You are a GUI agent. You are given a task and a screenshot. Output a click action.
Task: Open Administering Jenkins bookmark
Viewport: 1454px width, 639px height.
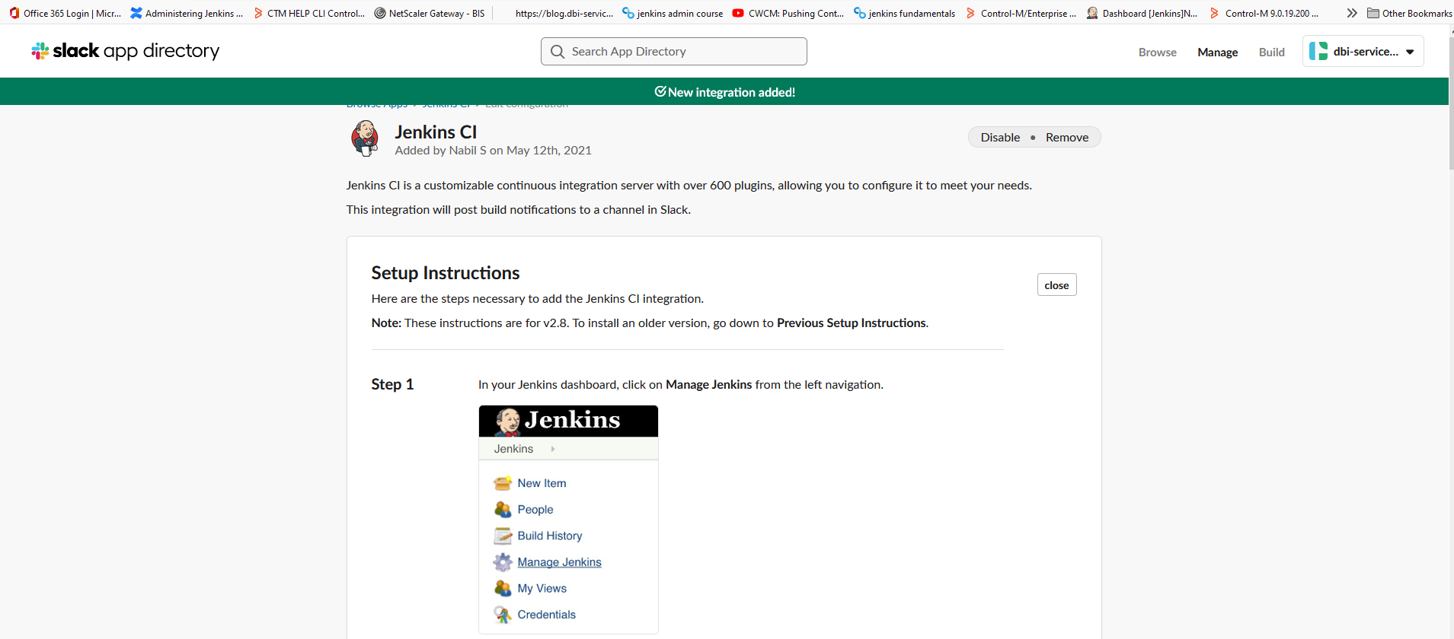coord(187,13)
